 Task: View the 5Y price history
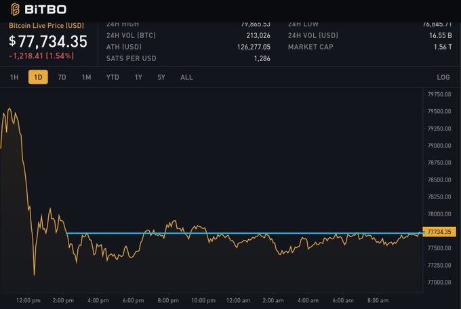click(161, 77)
